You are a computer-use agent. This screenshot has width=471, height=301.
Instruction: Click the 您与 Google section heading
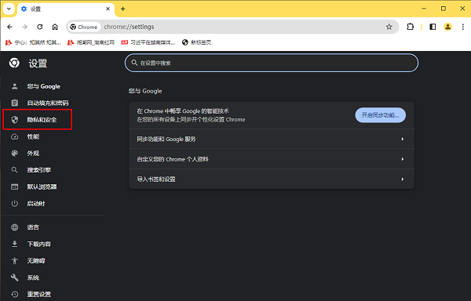point(145,91)
